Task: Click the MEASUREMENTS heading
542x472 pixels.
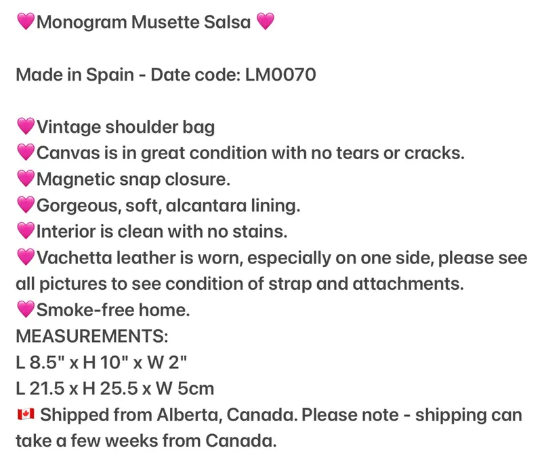Action: [92, 336]
